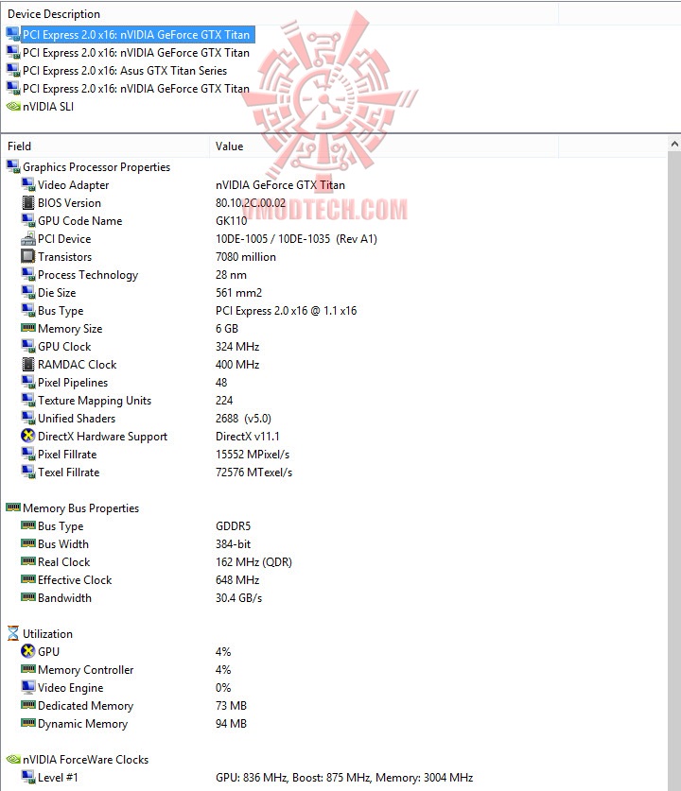681x791 pixels.
Task: Click the Device Description column header
Action: 54,13
